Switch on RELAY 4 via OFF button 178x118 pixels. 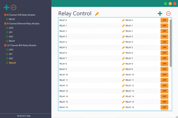click(164, 42)
